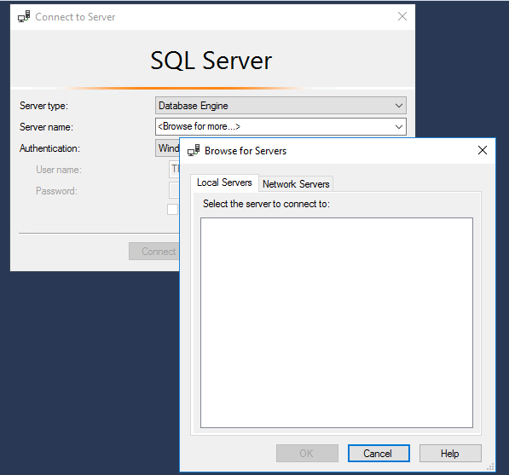The width and height of the screenshot is (509, 475).
Task: Click the User name field
Action: tap(174, 170)
